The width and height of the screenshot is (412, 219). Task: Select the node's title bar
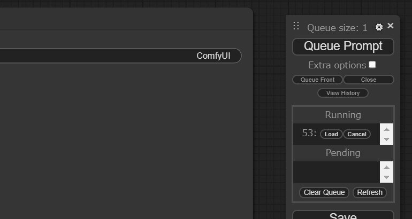[x=126, y=19]
